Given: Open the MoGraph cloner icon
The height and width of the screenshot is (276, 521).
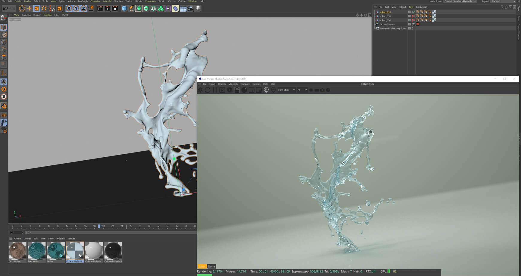Looking at the screenshot, I should (161, 8).
